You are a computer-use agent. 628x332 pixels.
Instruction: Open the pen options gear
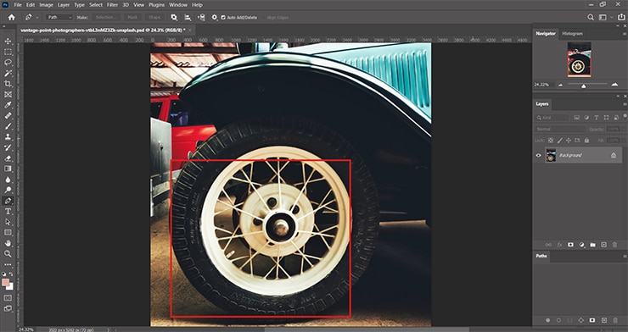point(215,17)
